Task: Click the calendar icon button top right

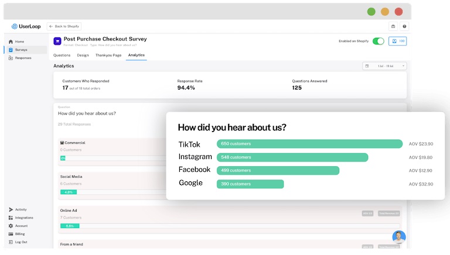Action: click(x=393, y=26)
